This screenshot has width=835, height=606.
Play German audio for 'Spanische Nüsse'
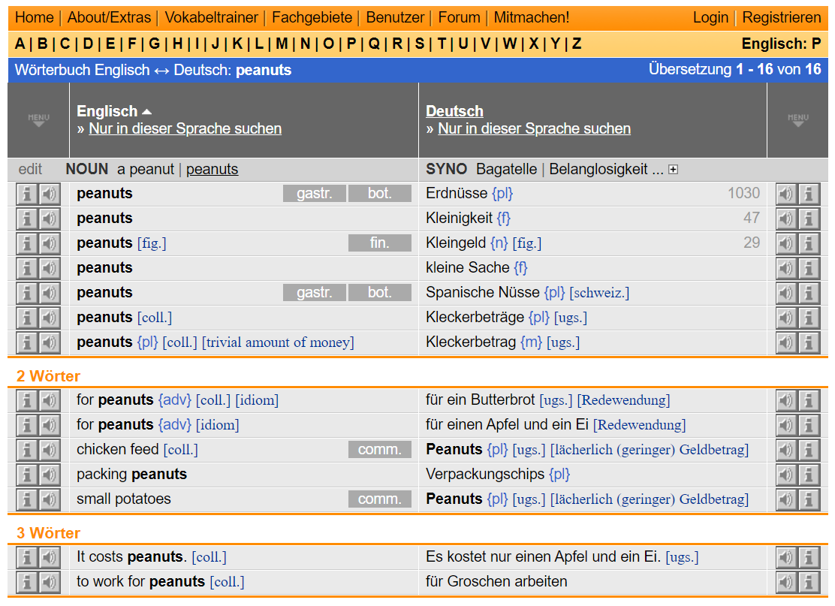click(x=785, y=293)
